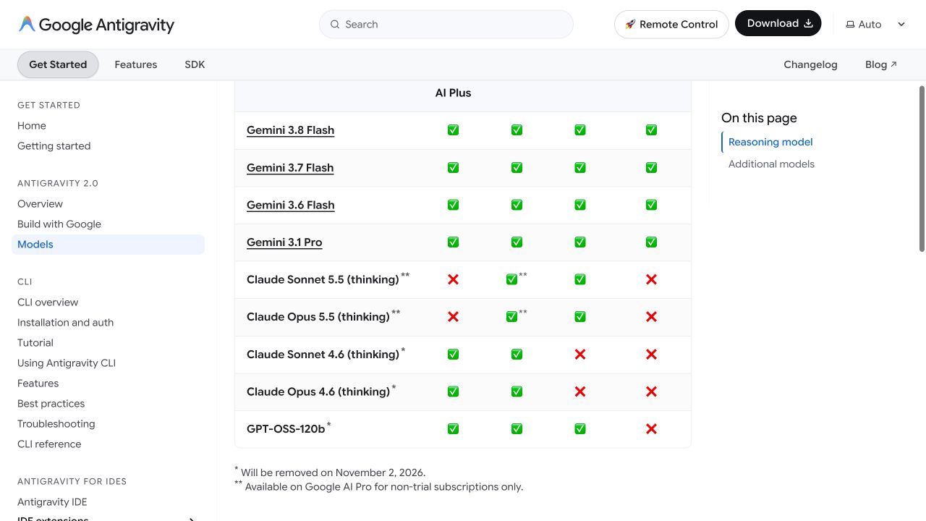Click the black Download button
Image resolution: width=926 pixels, height=521 pixels.
pos(778,24)
